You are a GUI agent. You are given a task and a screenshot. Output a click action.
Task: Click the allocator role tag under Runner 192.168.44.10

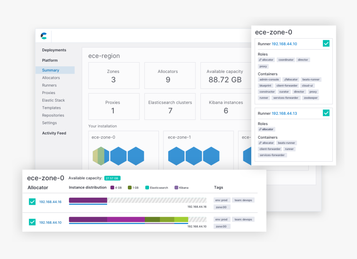click(266, 60)
